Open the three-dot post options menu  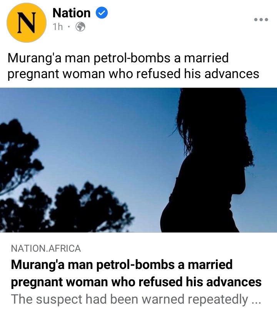[x=261, y=20]
